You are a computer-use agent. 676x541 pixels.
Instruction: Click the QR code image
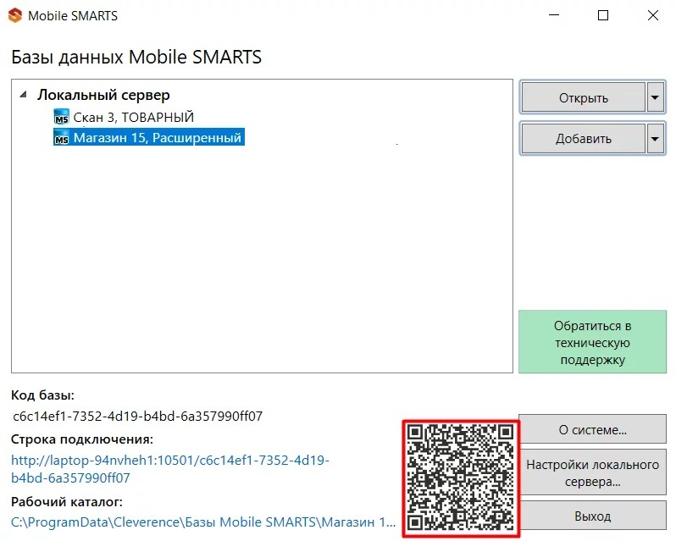pos(461,478)
